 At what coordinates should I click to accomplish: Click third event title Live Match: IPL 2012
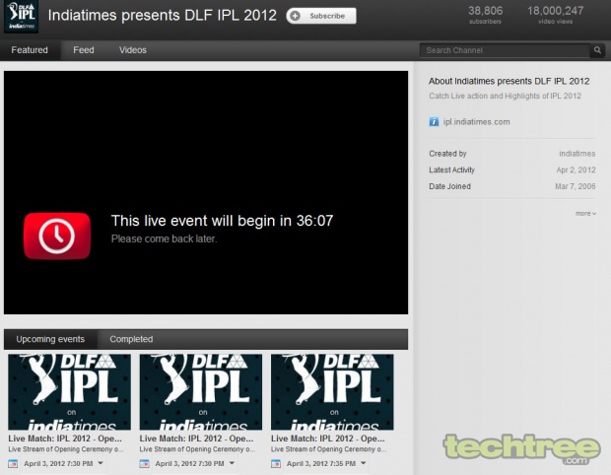328,439
